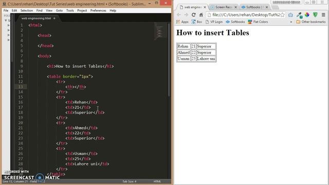Click the camera screenshot extension icon

point(290,15)
